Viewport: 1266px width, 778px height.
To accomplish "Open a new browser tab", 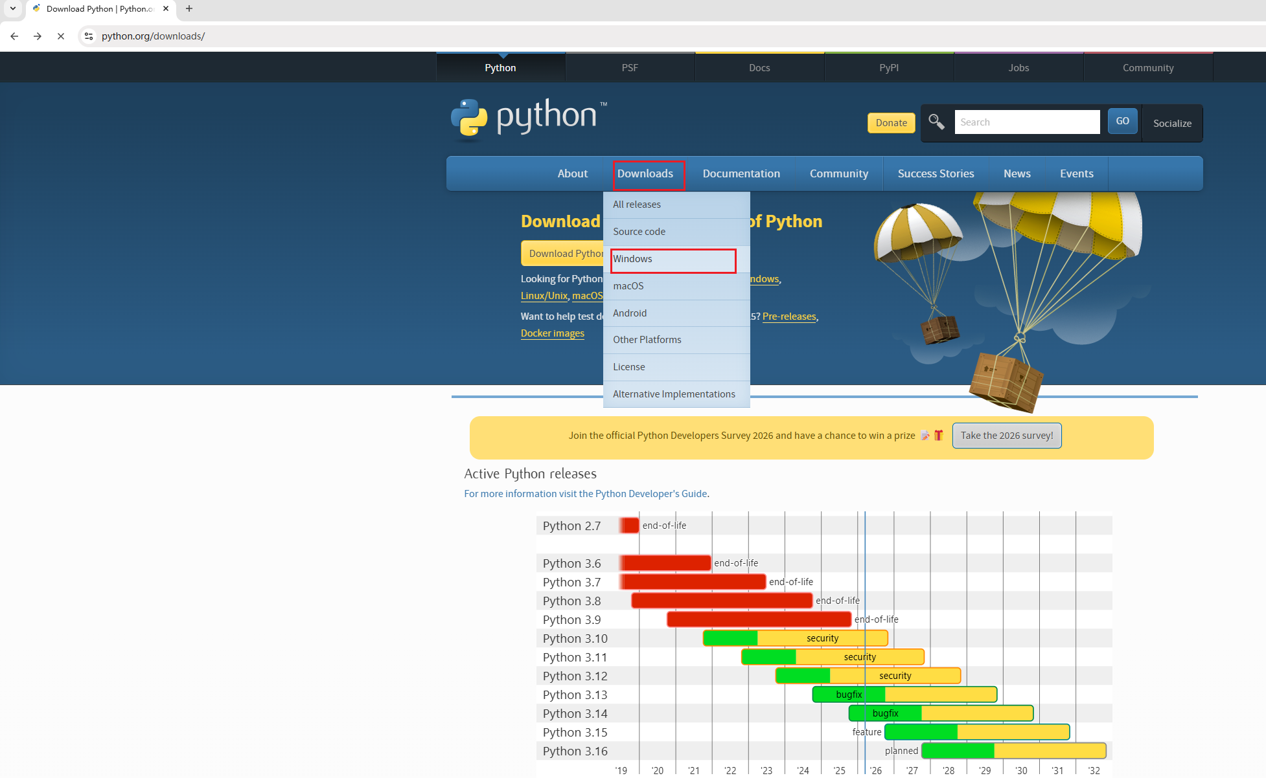I will pos(189,9).
